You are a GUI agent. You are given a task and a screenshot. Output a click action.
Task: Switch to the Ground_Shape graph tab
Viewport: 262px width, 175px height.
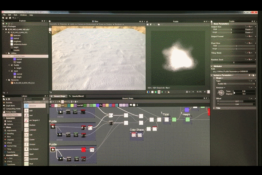58,96
